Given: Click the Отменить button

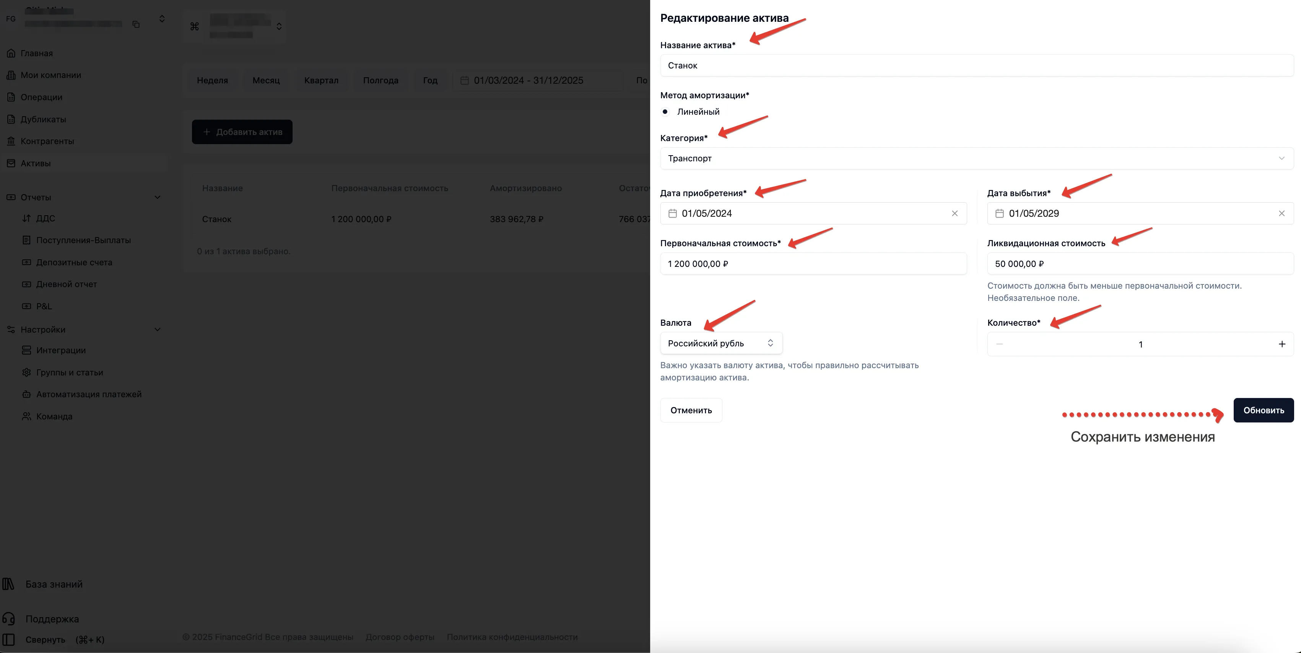Looking at the screenshot, I should [x=691, y=410].
